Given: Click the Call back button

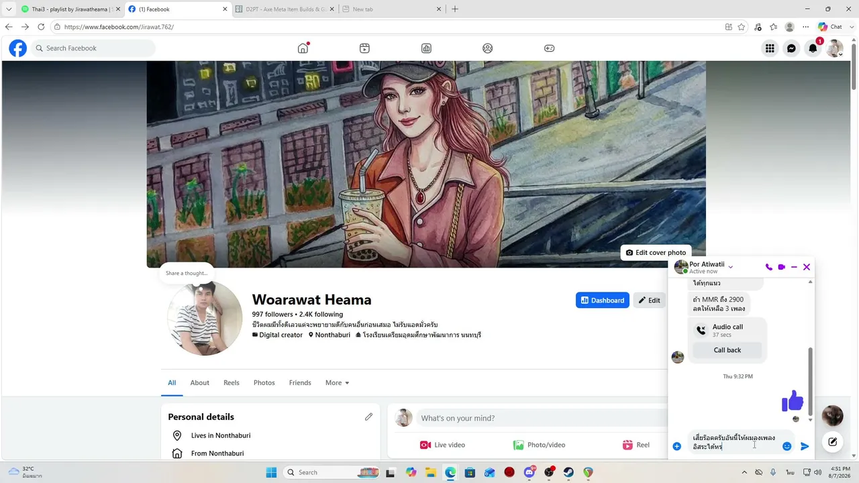Looking at the screenshot, I should tap(727, 350).
